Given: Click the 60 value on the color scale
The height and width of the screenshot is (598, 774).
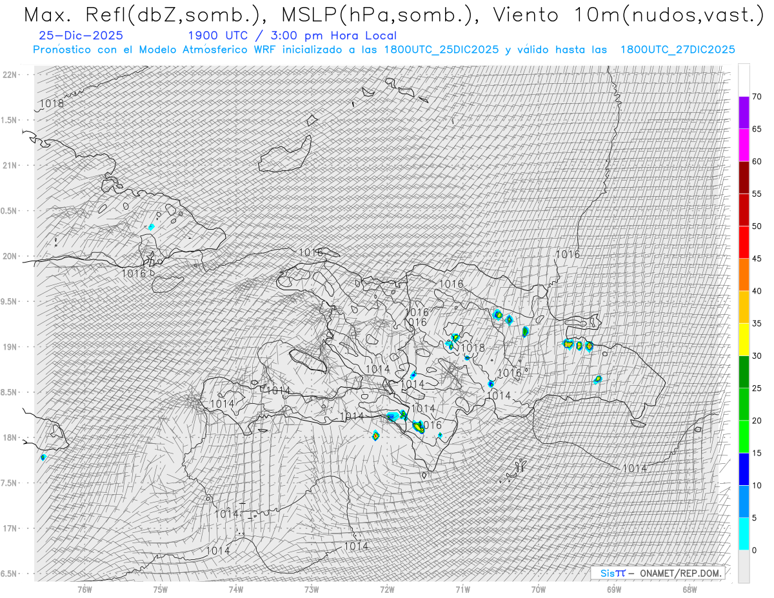Looking at the screenshot, I should [x=757, y=161].
